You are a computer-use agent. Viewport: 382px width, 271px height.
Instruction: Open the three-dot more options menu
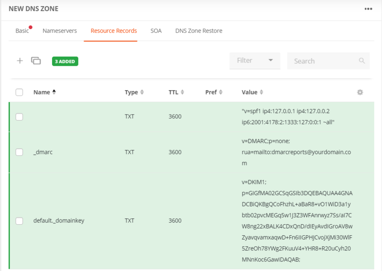click(x=368, y=9)
